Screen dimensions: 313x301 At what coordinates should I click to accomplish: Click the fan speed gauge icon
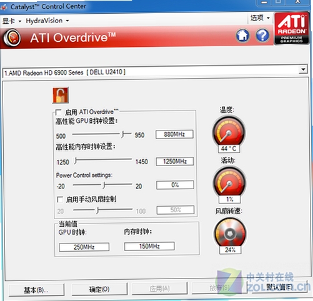coord(230,232)
